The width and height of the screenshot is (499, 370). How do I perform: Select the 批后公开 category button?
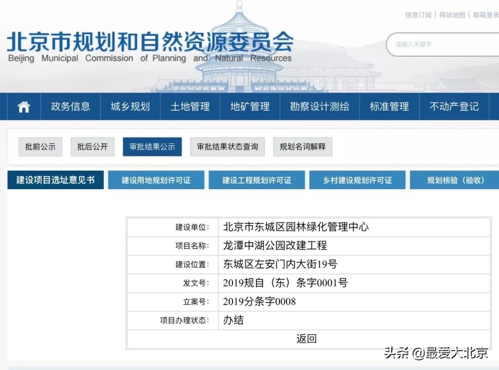92,147
